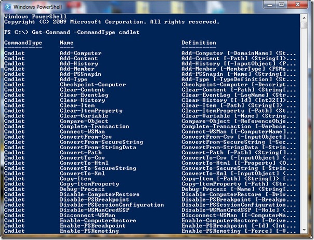314x240 pixels.
Task: Click the 'Copyright (C) 2009 Microsoft Corporation' line
Action: click(x=112, y=22)
